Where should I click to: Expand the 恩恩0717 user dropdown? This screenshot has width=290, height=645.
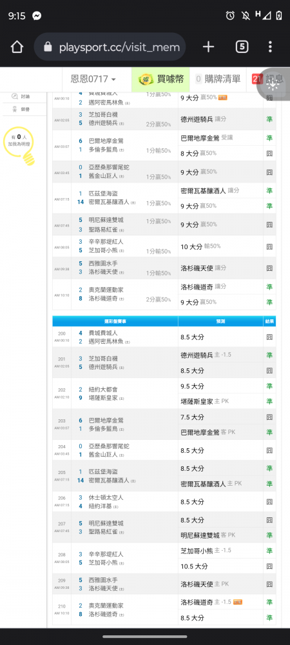coord(93,79)
